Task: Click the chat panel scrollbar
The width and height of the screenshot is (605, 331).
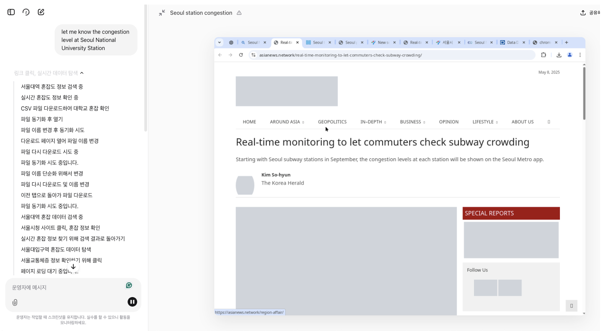Action: pyautogui.click(x=146, y=69)
